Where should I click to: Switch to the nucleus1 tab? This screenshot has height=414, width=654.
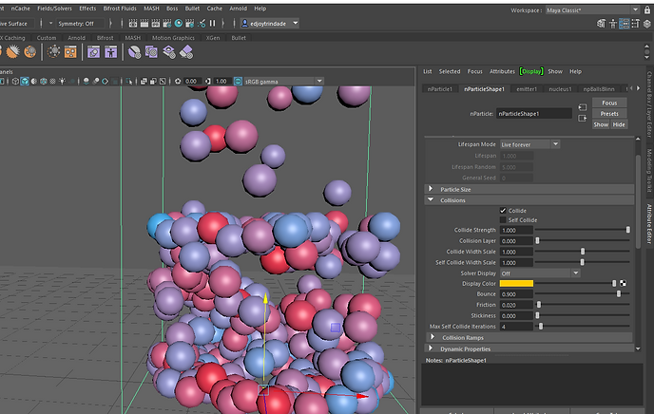tap(560, 88)
